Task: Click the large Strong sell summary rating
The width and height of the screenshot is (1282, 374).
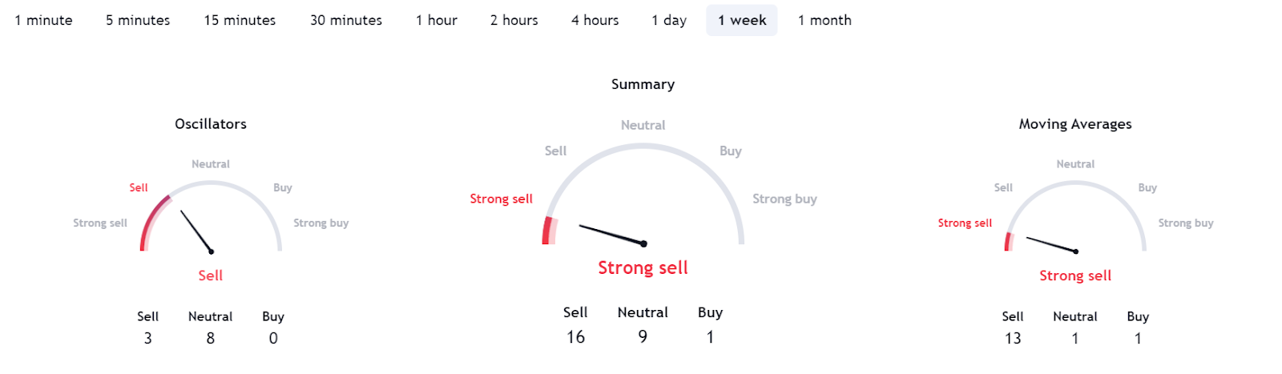Action: (x=643, y=268)
